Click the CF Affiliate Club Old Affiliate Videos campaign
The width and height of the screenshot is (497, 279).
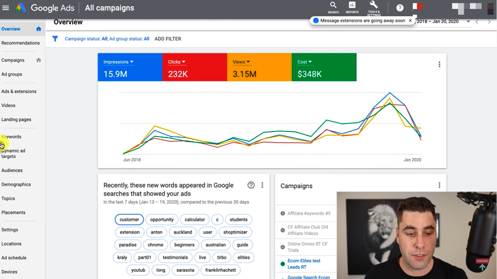[x=307, y=230]
